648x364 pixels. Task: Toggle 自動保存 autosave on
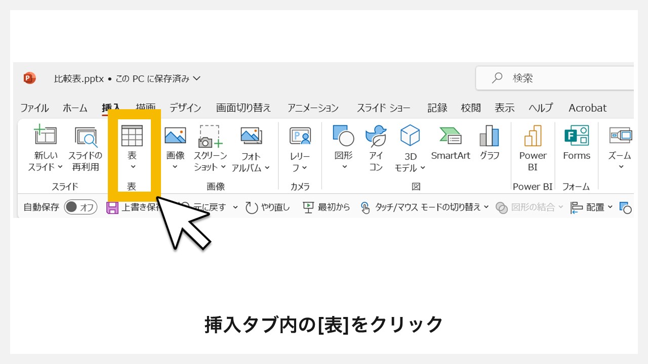pos(80,207)
